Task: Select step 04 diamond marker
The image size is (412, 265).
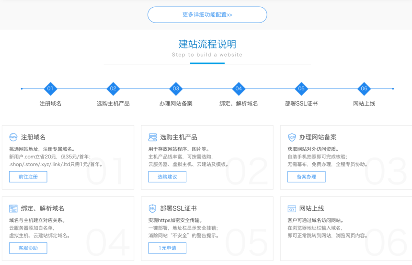Action: (x=239, y=88)
